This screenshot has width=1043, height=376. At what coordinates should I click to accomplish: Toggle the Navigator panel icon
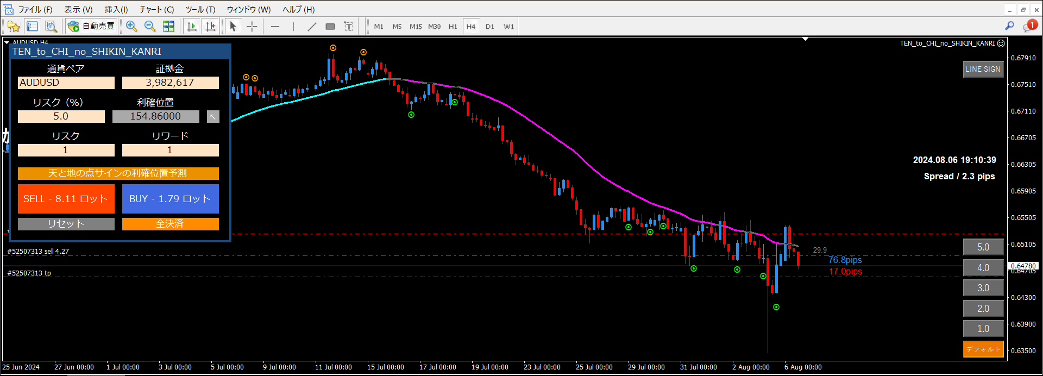tap(33, 26)
